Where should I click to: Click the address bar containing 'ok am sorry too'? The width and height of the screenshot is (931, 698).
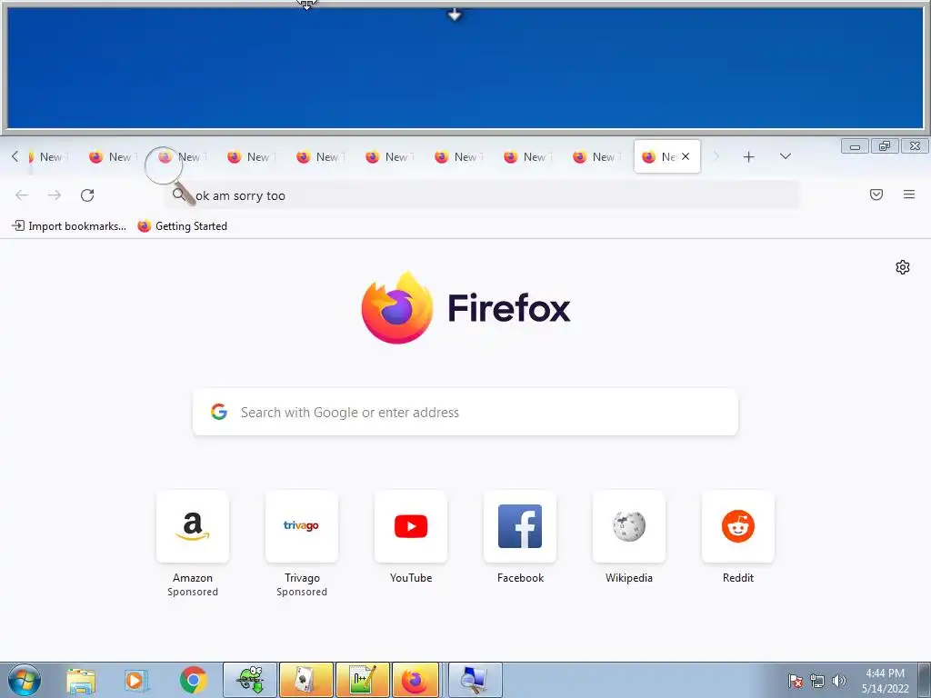pyautogui.click(x=482, y=195)
